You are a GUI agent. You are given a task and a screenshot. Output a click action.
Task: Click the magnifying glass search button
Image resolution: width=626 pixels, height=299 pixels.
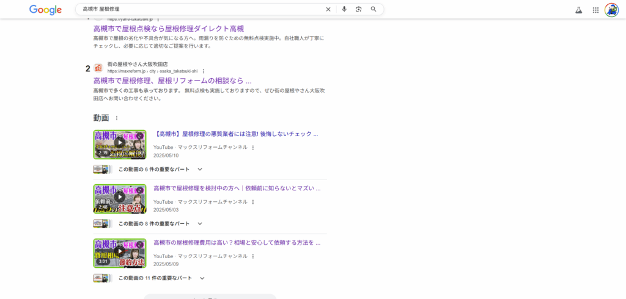pyautogui.click(x=374, y=9)
